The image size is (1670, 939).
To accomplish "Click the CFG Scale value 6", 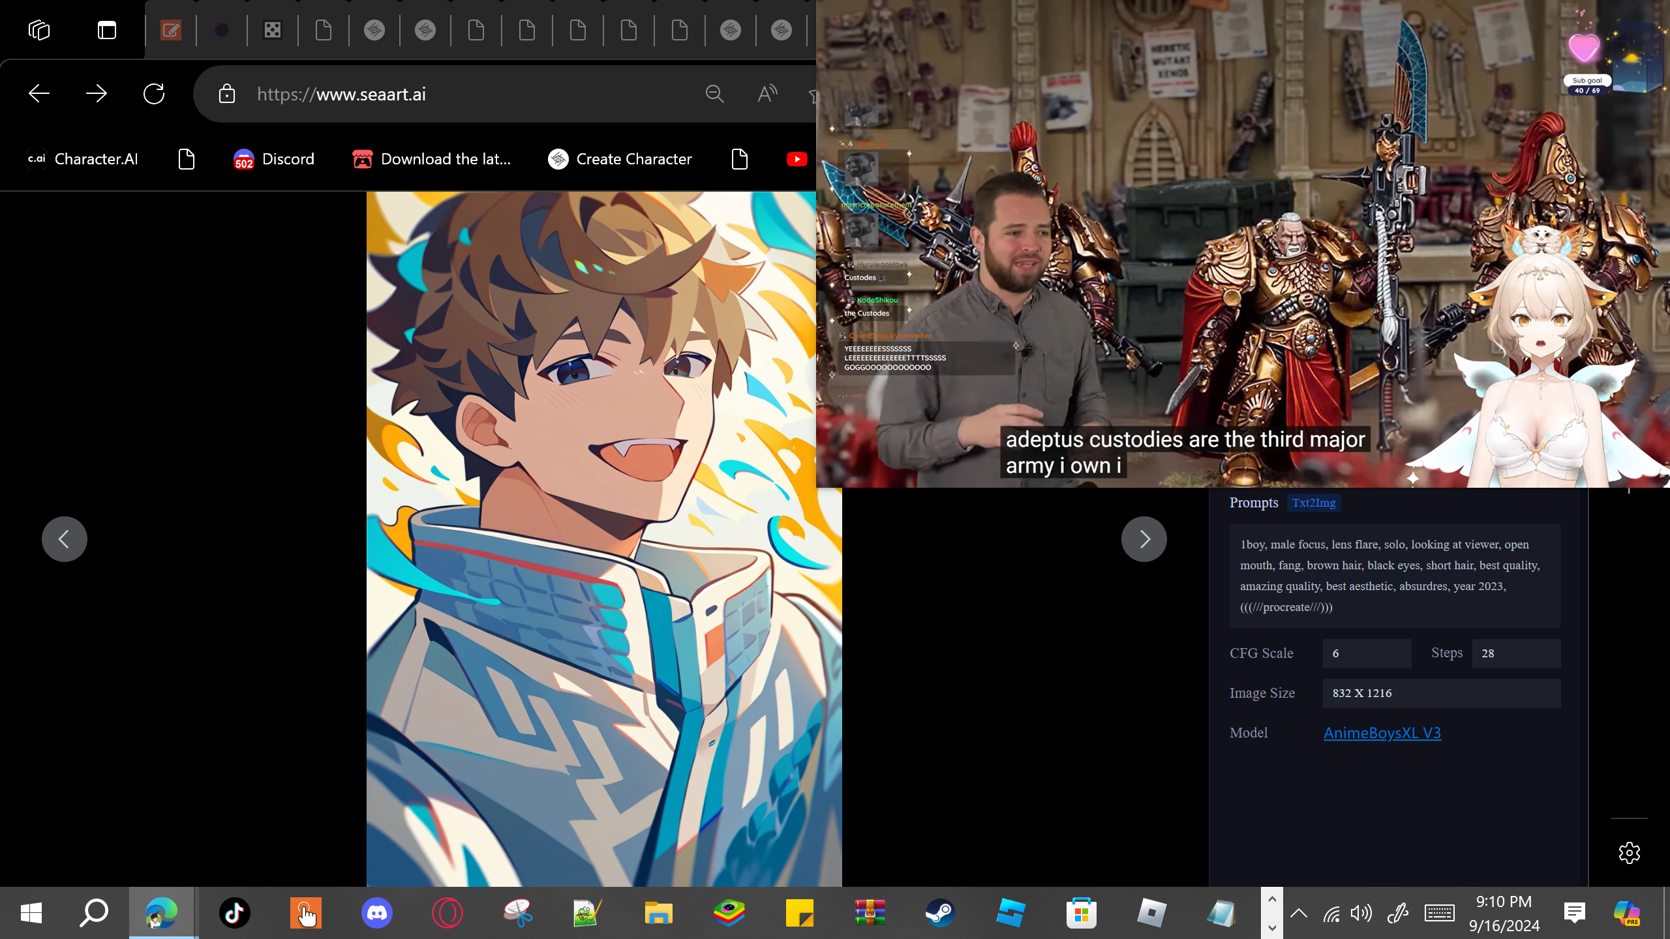I will point(1367,653).
